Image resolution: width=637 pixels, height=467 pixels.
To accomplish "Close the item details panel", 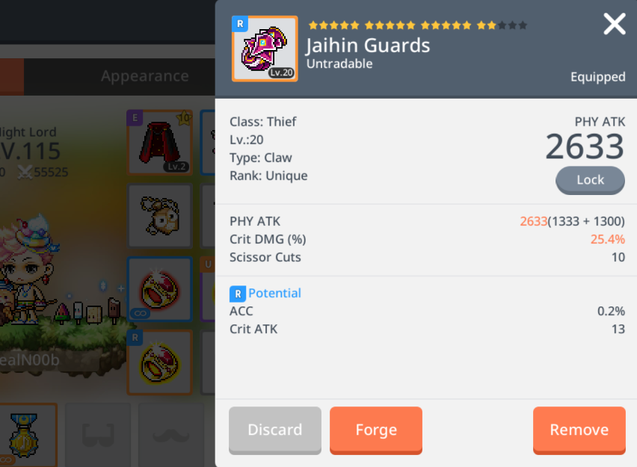I will coord(615,24).
